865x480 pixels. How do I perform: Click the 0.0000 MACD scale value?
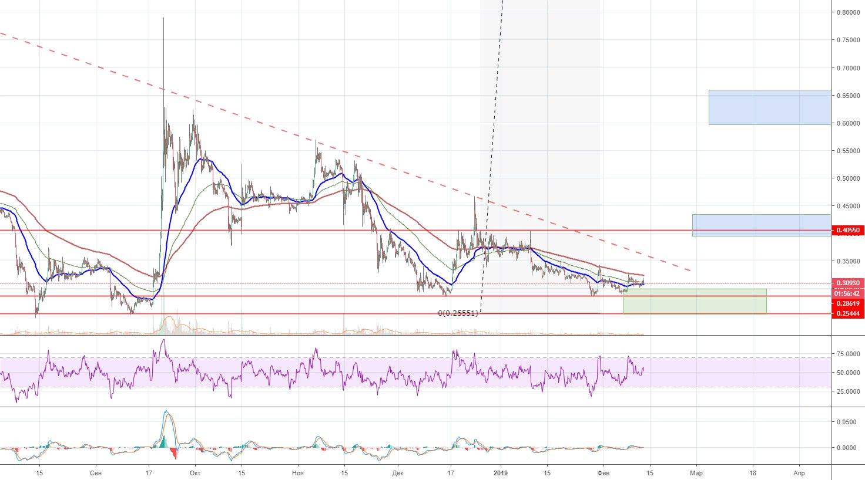click(846, 448)
